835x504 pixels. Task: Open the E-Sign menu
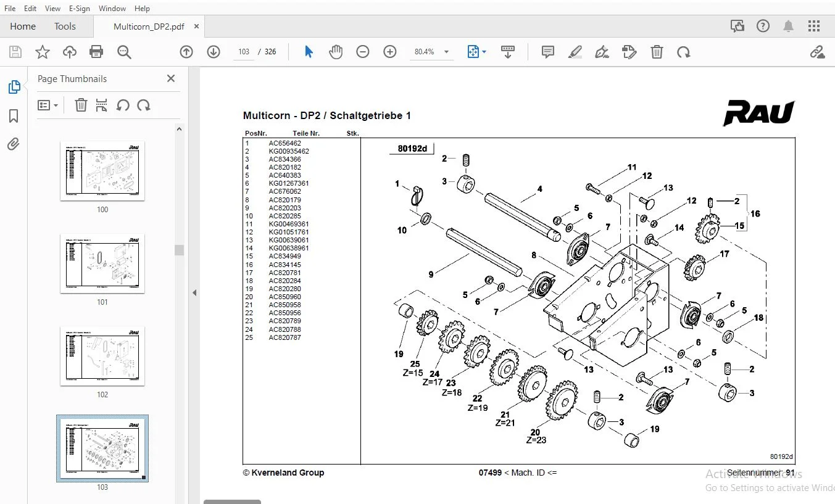80,8
